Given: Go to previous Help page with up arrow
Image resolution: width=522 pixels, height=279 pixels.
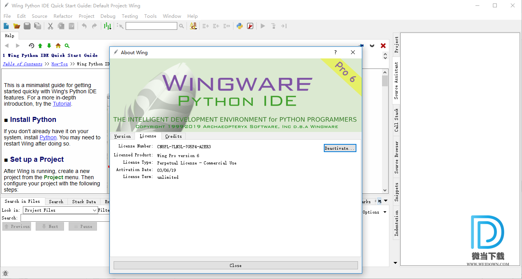Looking at the screenshot, I should click(40, 46).
